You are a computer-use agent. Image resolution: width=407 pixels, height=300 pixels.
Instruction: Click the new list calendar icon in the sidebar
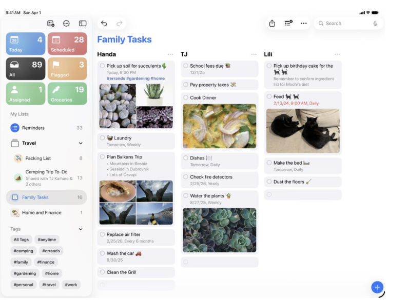pos(51,24)
